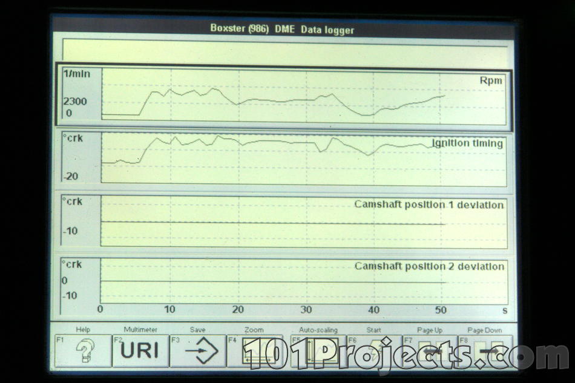The width and height of the screenshot is (575, 383).
Task: Click the '30' tick on the time axis
Action: 306,310
